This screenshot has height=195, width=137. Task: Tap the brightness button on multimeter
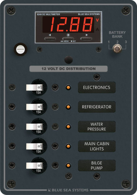click(x=68, y=39)
